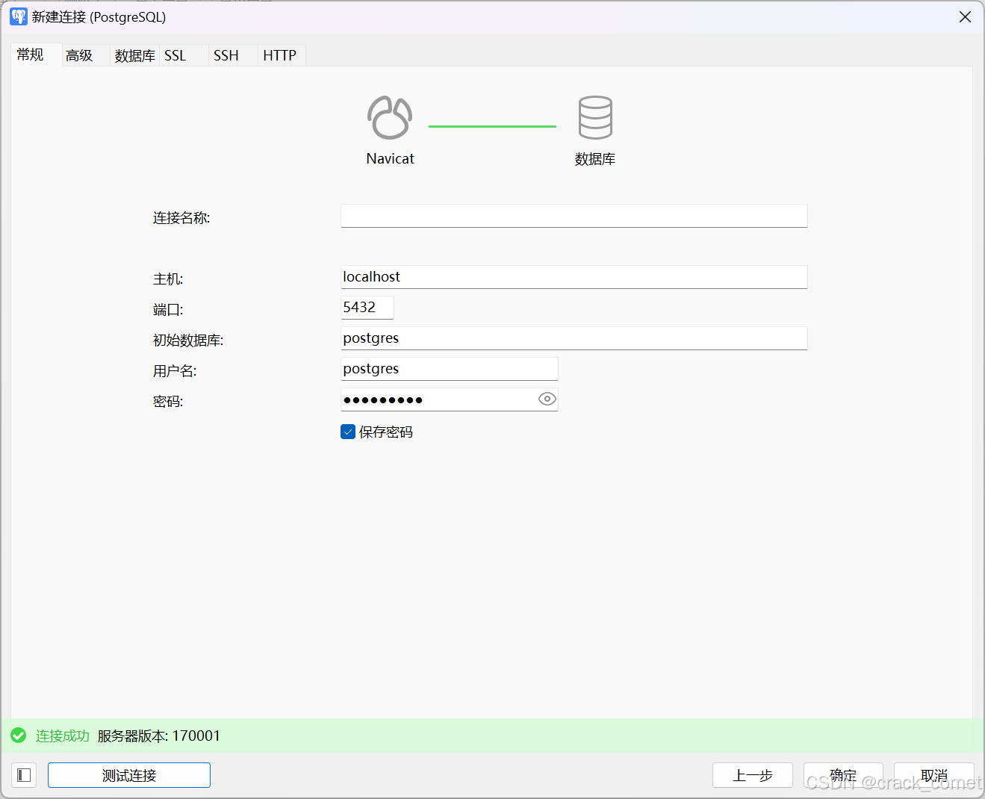Click the 主机 field containing localhost

(x=574, y=277)
